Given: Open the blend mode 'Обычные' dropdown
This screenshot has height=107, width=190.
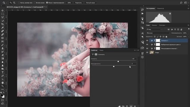Looking at the screenshot, I should pyautogui.click(x=158, y=33).
